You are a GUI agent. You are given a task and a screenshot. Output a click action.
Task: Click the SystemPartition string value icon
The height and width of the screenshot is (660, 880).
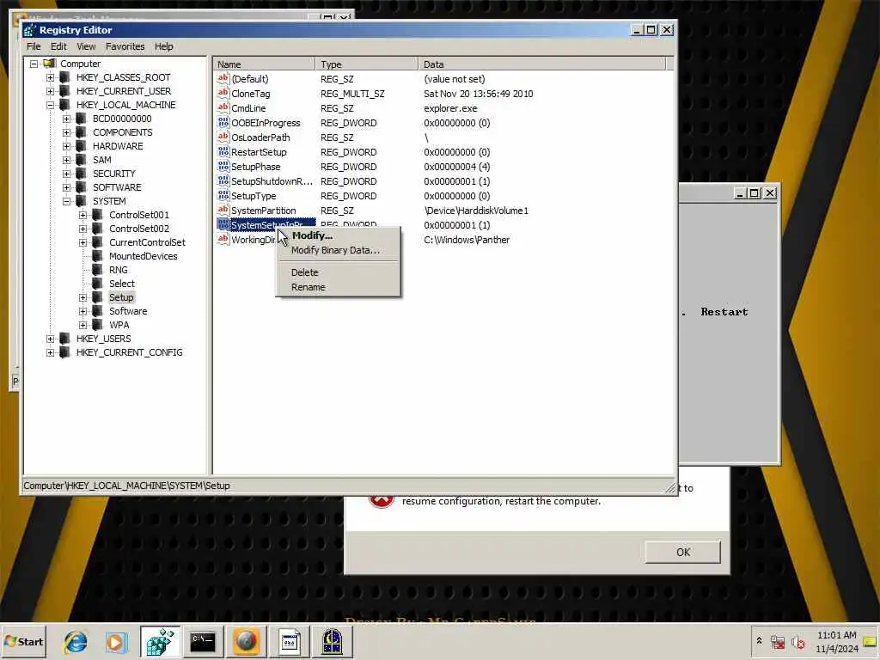(223, 210)
